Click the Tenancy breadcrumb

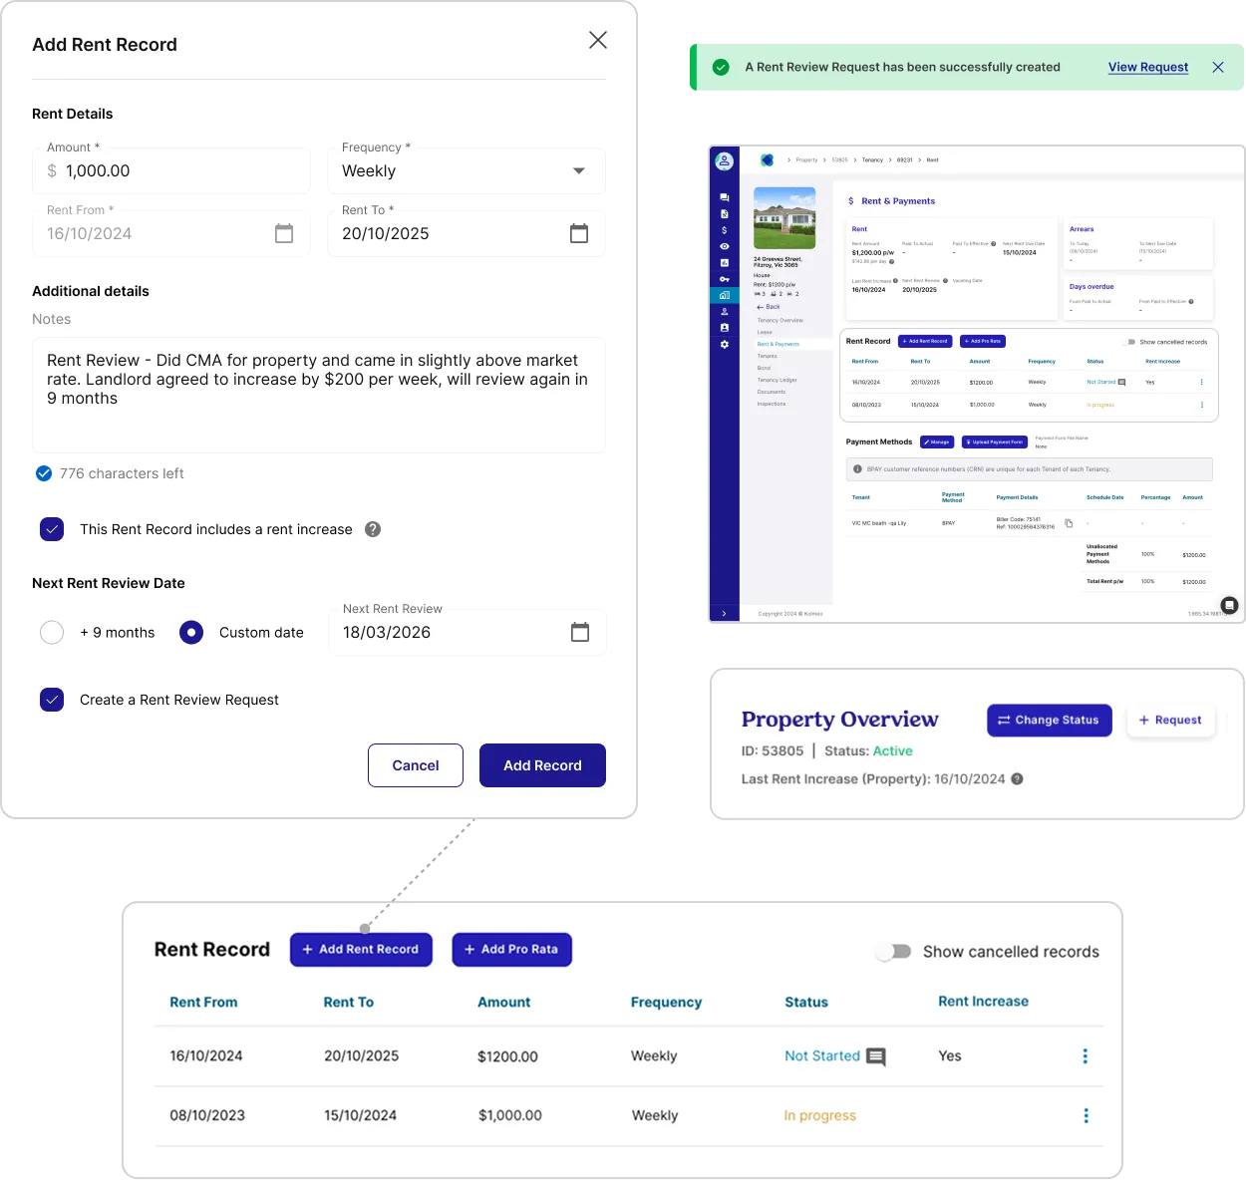(872, 159)
